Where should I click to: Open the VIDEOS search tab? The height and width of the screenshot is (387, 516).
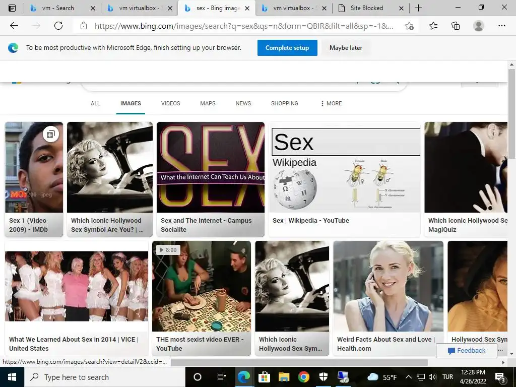(x=170, y=103)
